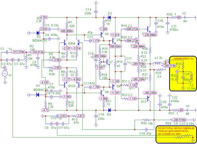
Task: Select the -60 voltage label beside V2
Action: (181, 110)
